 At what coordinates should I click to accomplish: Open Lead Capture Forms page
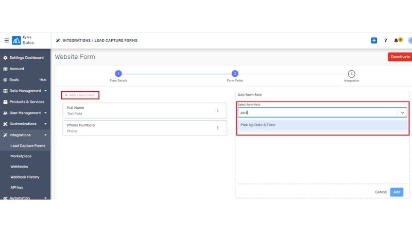coord(28,146)
